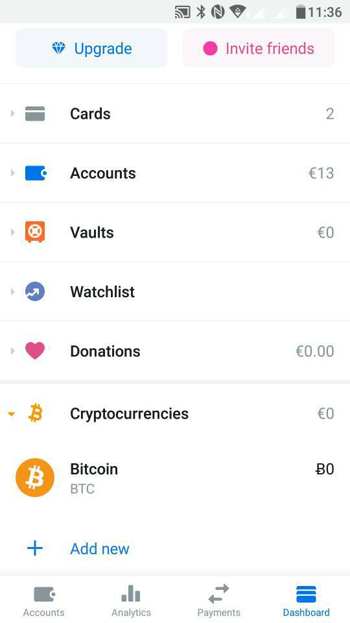
Task: Switch to the Analytics tab
Action: [131, 600]
